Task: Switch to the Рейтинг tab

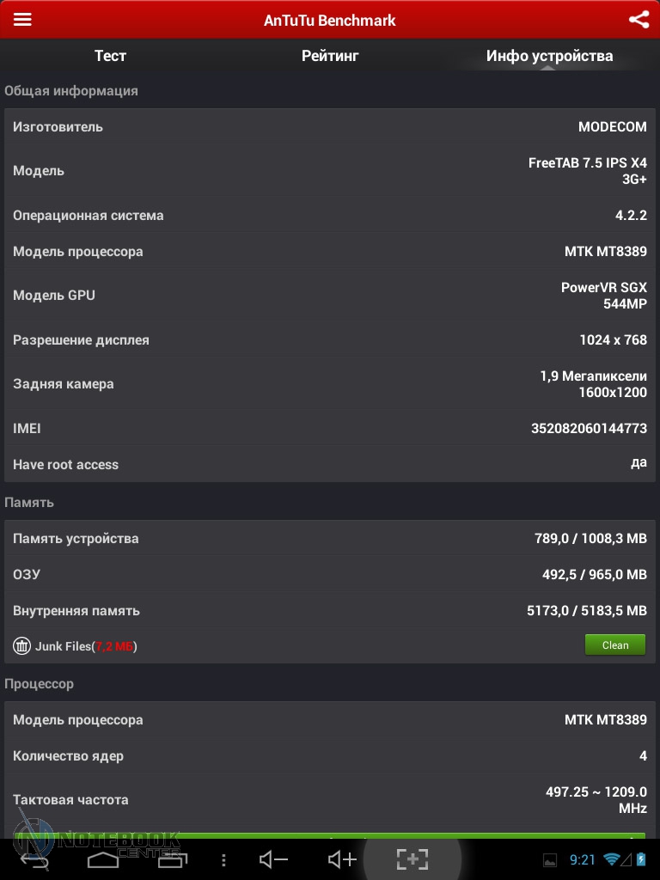Action: (330, 56)
